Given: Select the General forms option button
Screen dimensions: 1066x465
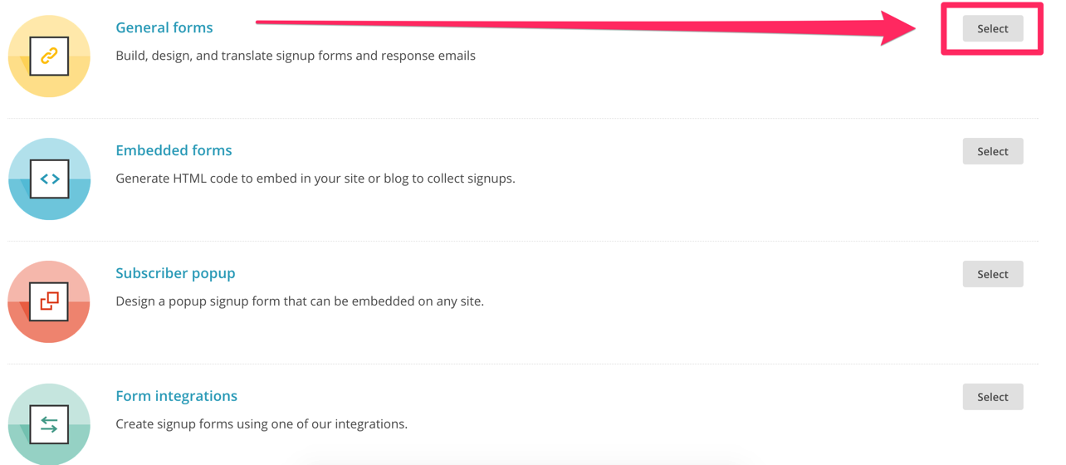Looking at the screenshot, I should coord(993,28).
